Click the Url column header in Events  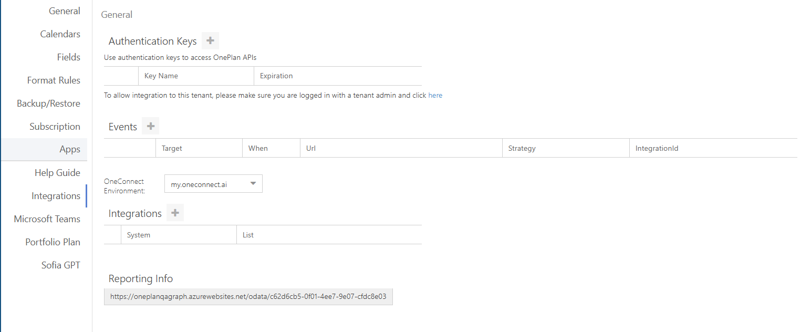click(x=401, y=148)
